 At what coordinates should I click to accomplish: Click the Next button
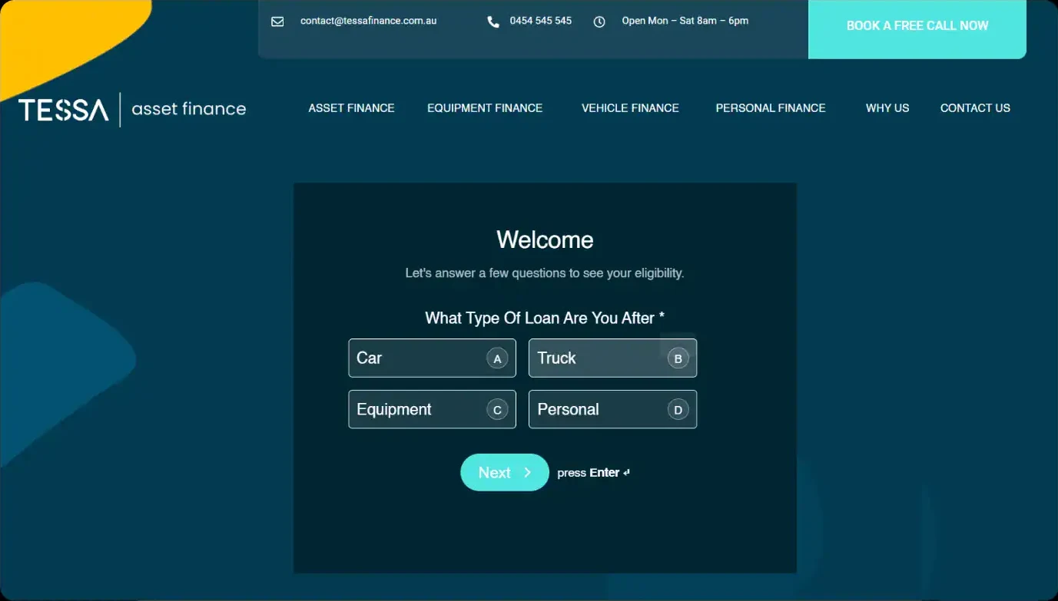pos(505,473)
